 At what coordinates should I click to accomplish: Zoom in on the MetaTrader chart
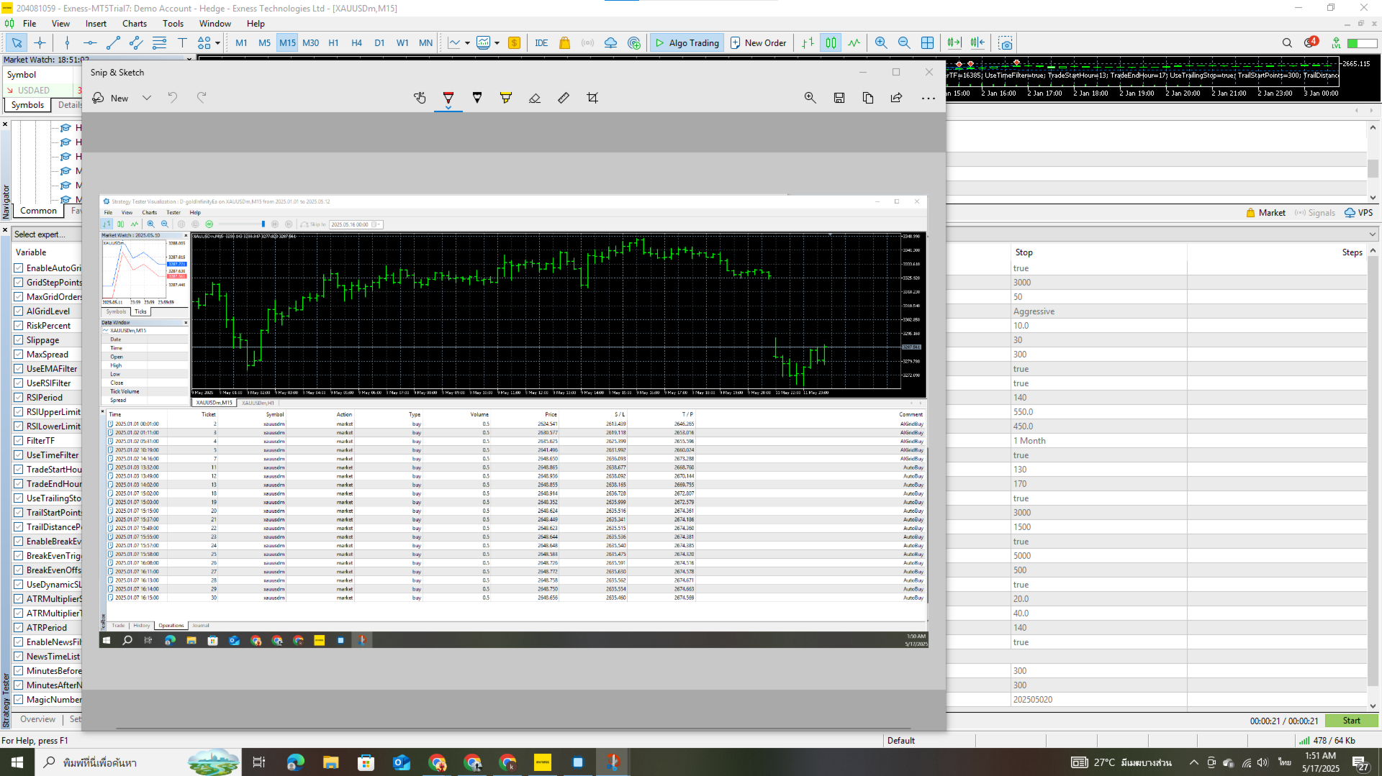point(881,43)
